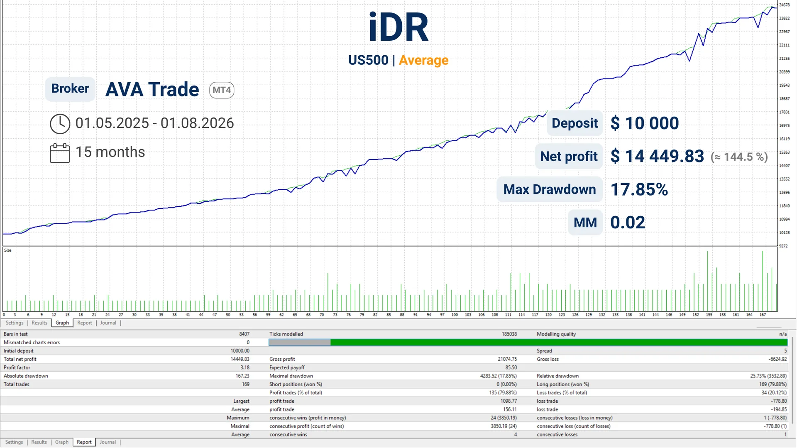Click the 'Average' orange label under the title
This screenshot has width=797, height=448.
(x=423, y=60)
